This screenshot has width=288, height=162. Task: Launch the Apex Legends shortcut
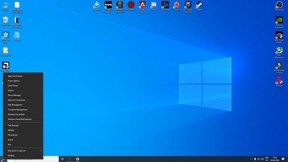[x=142, y=7]
